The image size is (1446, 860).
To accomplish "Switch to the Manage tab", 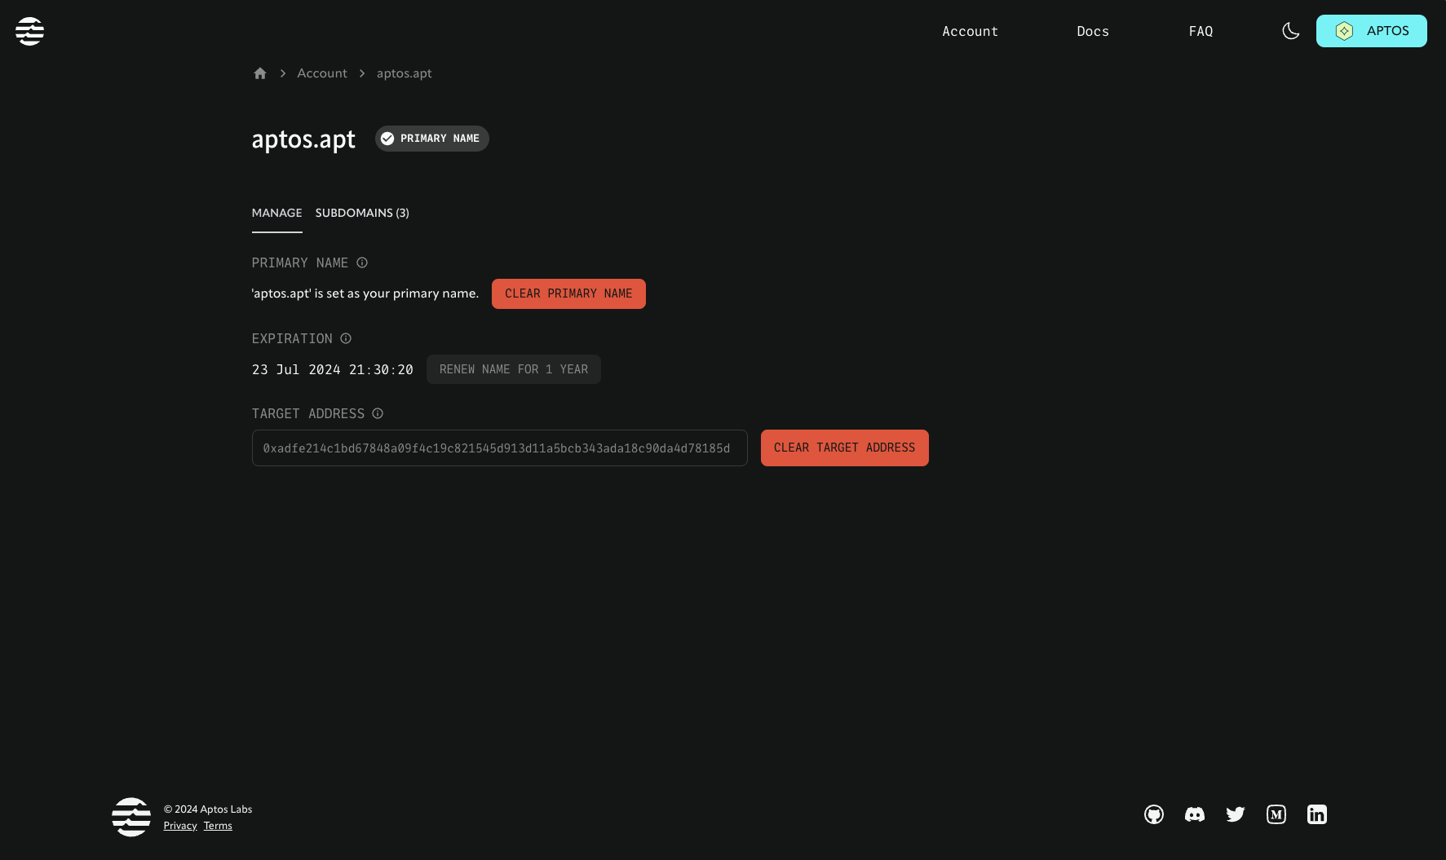I will [276, 213].
